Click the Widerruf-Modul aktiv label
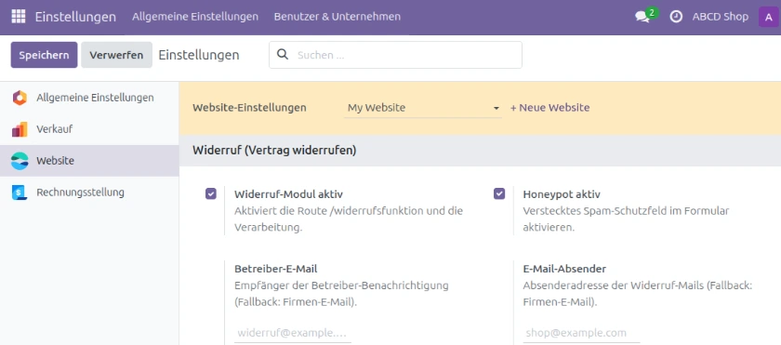 [288, 194]
